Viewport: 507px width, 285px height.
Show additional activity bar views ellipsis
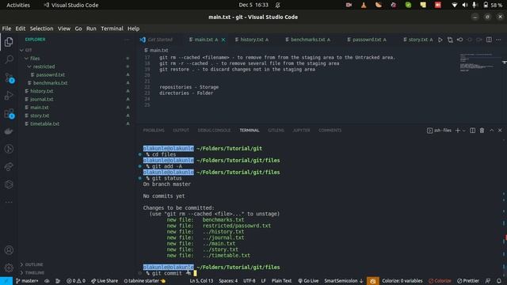9,202
